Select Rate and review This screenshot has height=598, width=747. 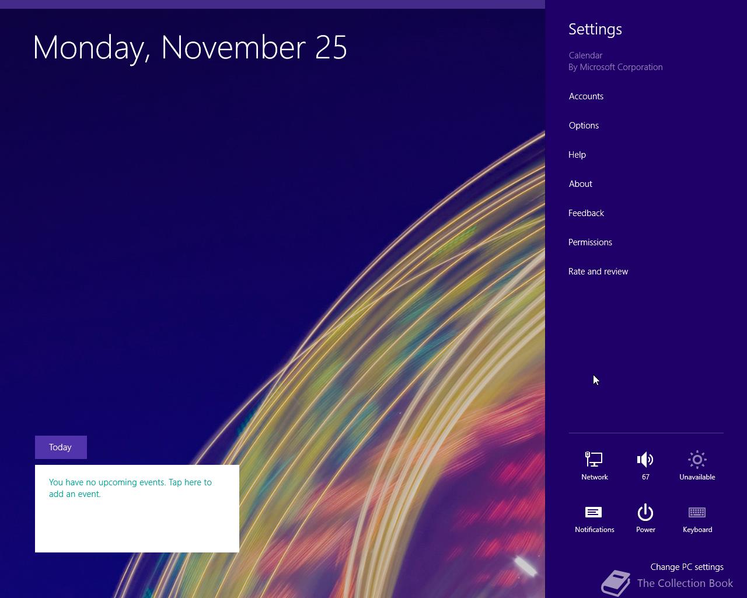pos(598,272)
